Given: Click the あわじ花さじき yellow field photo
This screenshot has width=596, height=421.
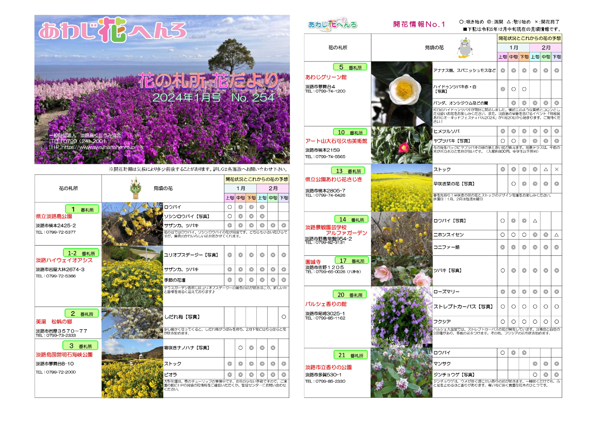Looking at the screenshot, I should [402, 188].
